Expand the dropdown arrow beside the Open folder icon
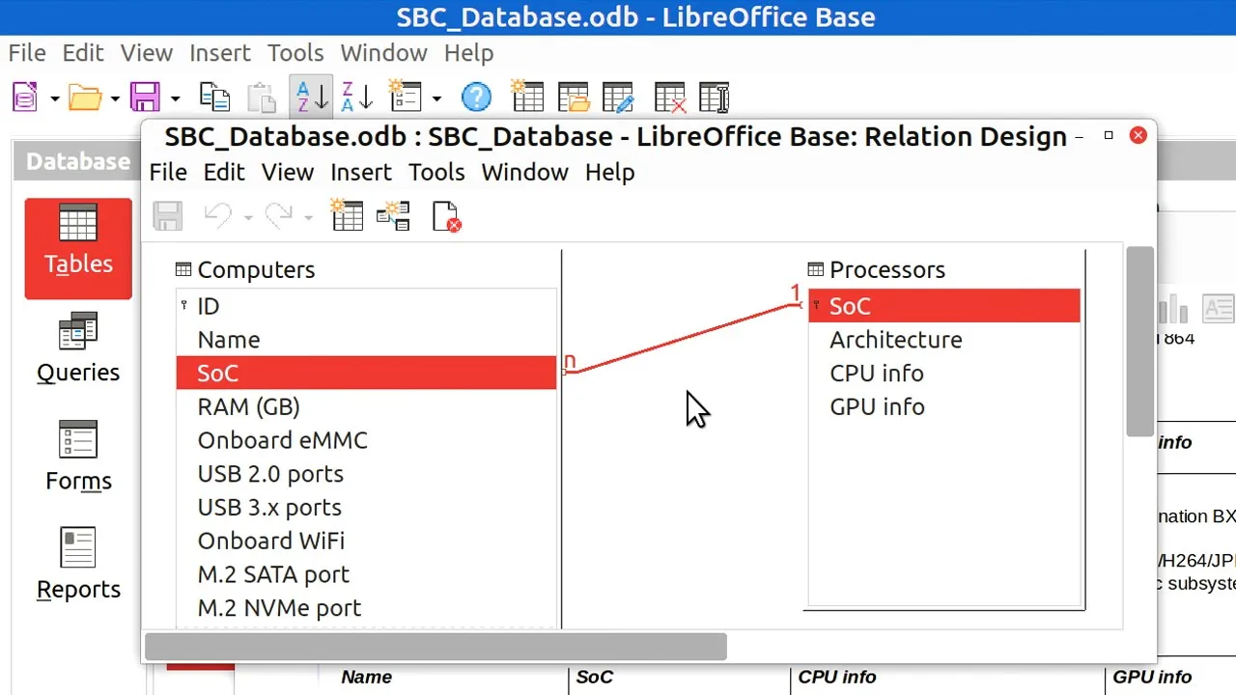The width and height of the screenshot is (1236, 695). click(115, 98)
